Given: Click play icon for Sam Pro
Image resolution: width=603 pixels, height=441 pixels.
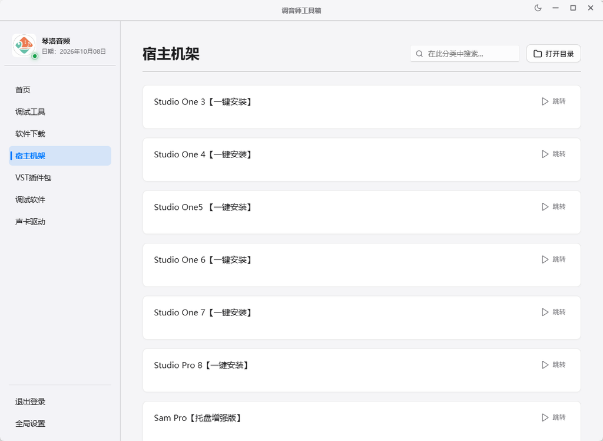Looking at the screenshot, I should pos(545,417).
